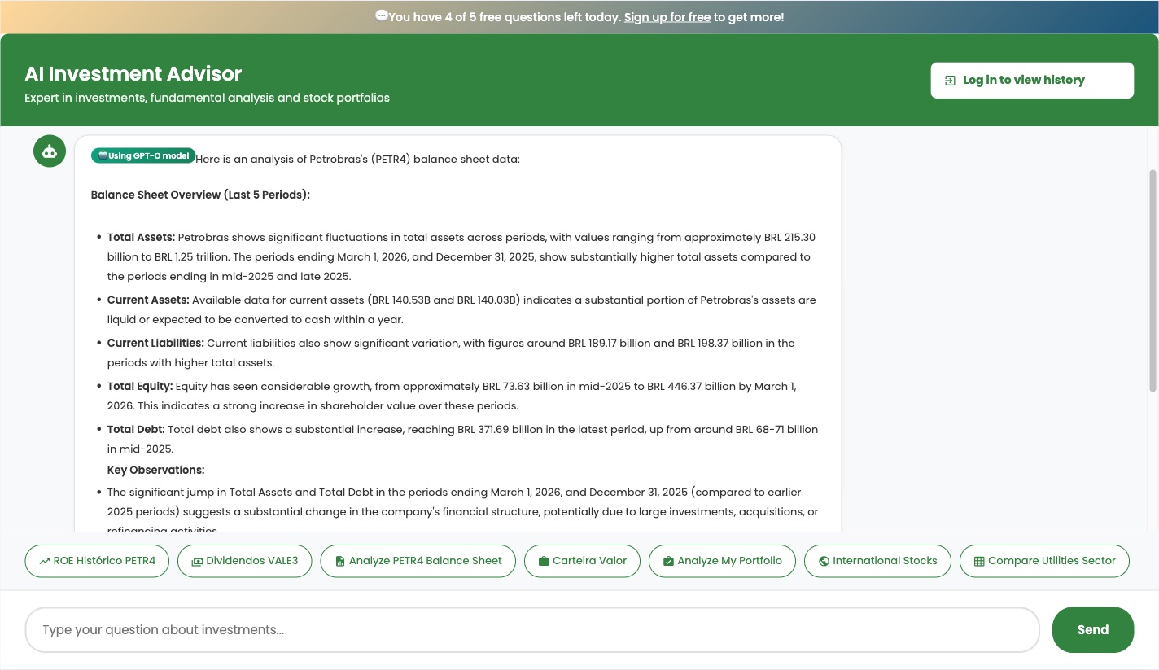
Task: Click the "Balance Sheet Overview (Last 5 Periods):" heading
Action: point(200,195)
